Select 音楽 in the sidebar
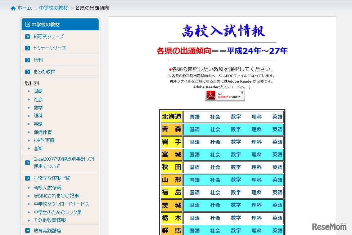The width and height of the screenshot is (352, 235). point(38,148)
